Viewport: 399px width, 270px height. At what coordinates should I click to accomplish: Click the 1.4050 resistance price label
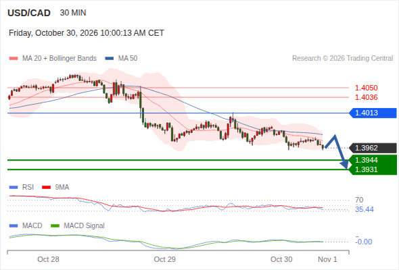366,88
